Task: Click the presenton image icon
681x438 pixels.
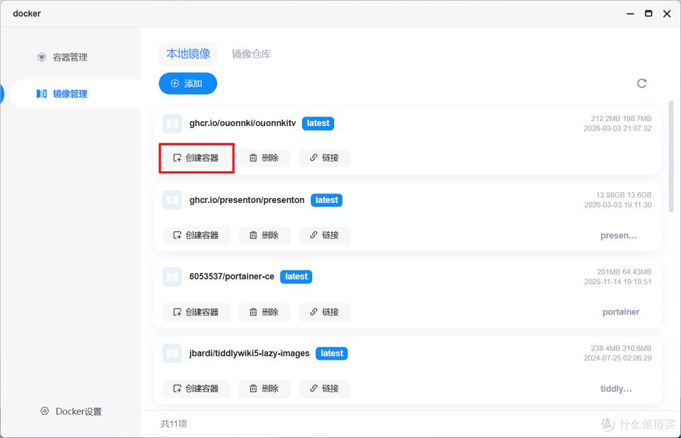Action: coord(172,200)
